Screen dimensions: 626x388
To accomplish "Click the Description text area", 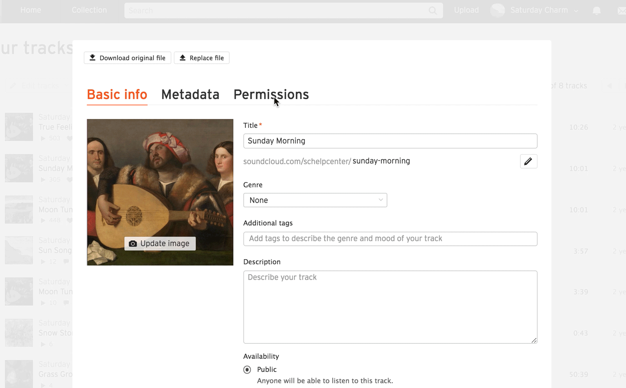I will [x=390, y=307].
